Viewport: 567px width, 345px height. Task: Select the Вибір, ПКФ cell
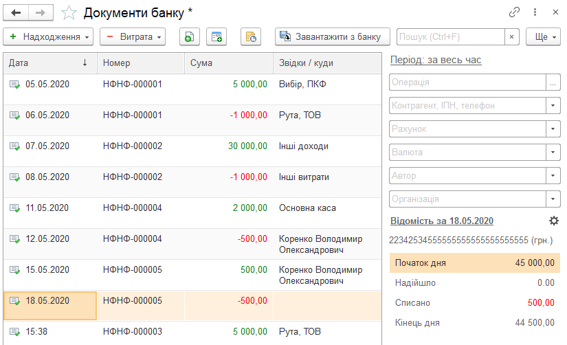[327, 89]
